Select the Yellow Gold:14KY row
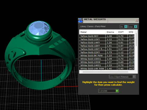This screenshot has height=110, width=147. click(x=107, y=42)
